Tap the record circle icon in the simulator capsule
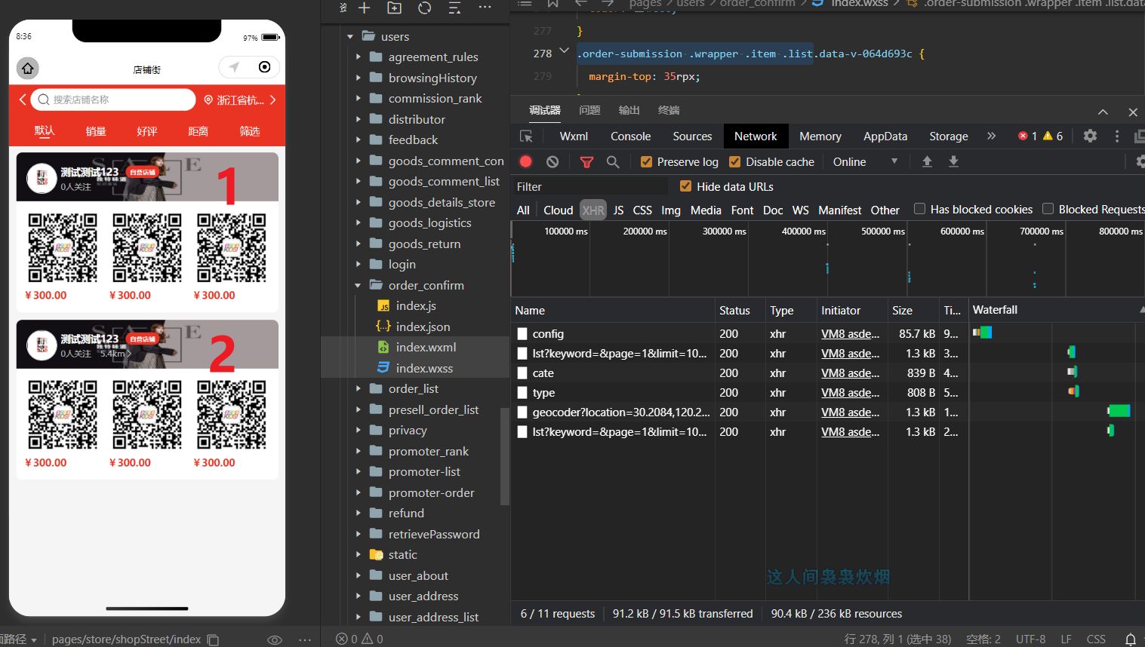This screenshot has width=1145, height=647. click(x=264, y=67)
